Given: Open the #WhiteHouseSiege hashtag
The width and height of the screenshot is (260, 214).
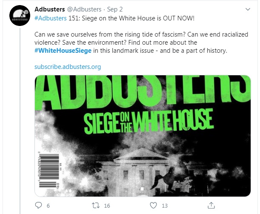Looking at the screenshot, I should (63, 51).
